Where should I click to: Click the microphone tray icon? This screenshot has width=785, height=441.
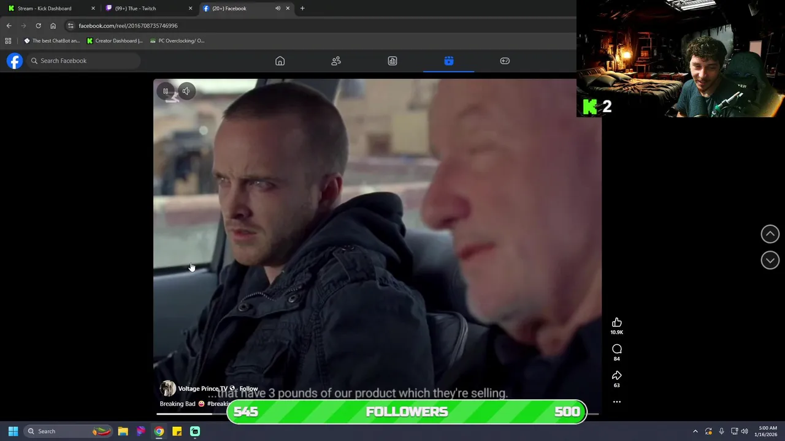pyautogui.click(x=721, y=431)
